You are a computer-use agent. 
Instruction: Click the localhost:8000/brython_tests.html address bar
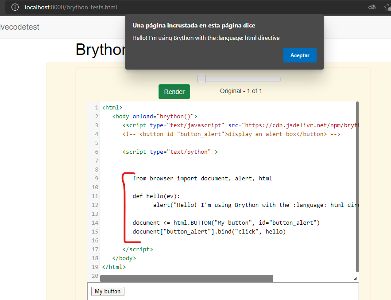[71, 7]
